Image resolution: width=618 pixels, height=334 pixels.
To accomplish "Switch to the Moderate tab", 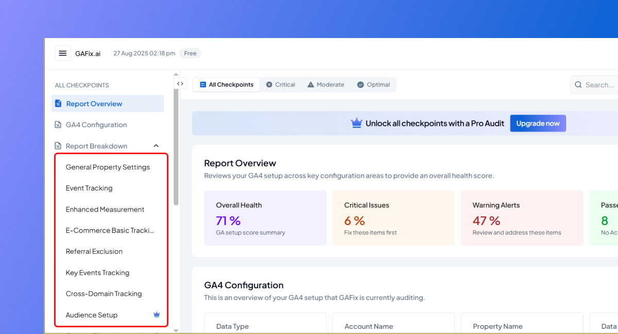I will coord(325,85).
